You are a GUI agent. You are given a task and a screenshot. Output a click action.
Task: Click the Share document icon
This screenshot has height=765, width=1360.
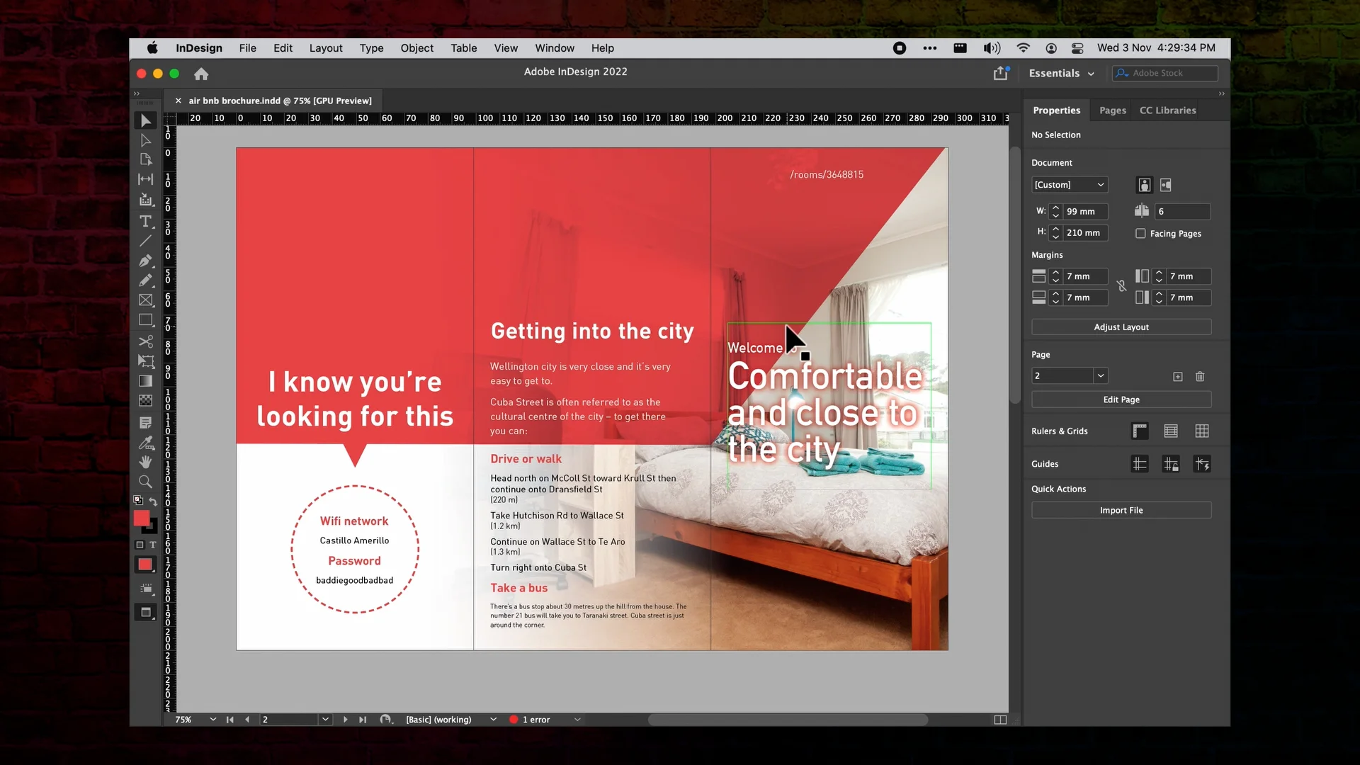[1000, 73]
